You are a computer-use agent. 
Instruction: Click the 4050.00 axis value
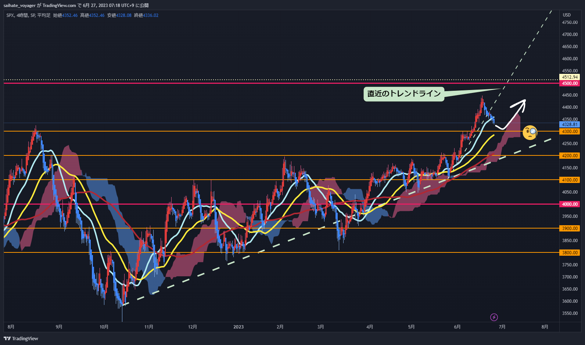(570, 192)
